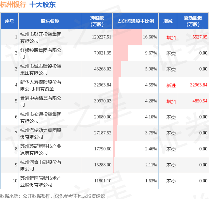Image resolution: width=209 pixels, height=199 pixels.
Task: Click shareholder 杭州河合电器股份有限公司
Action: point(40,165)
